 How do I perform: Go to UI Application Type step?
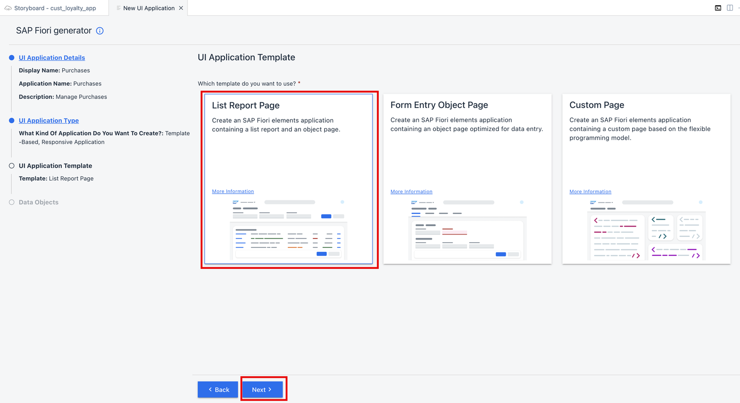point(49,120)
